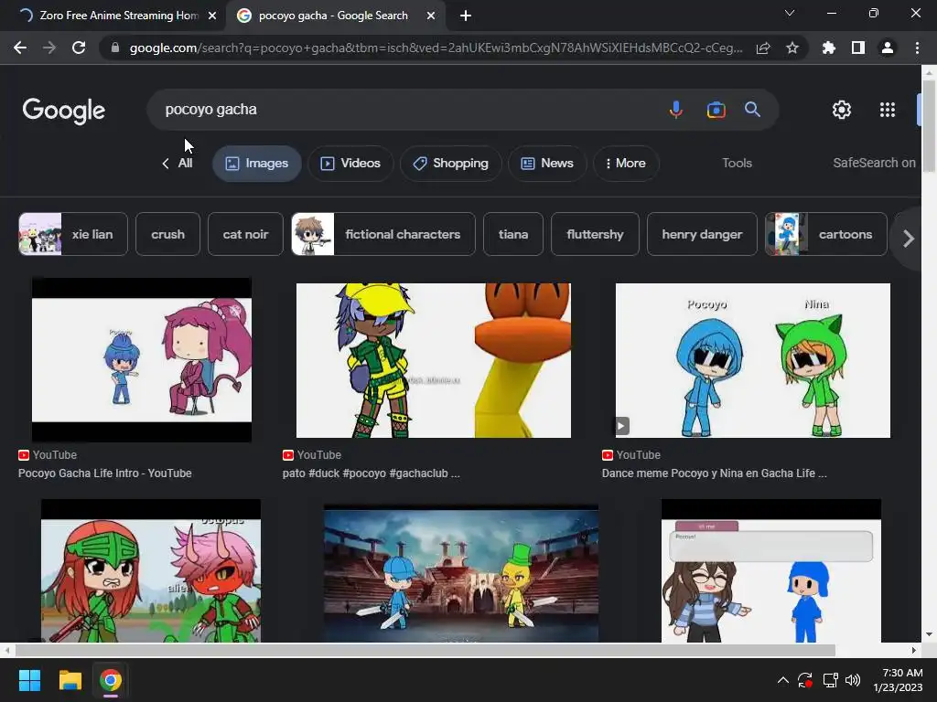Click the left chevron beside All

pyautogui.click(x=166, y=163)
